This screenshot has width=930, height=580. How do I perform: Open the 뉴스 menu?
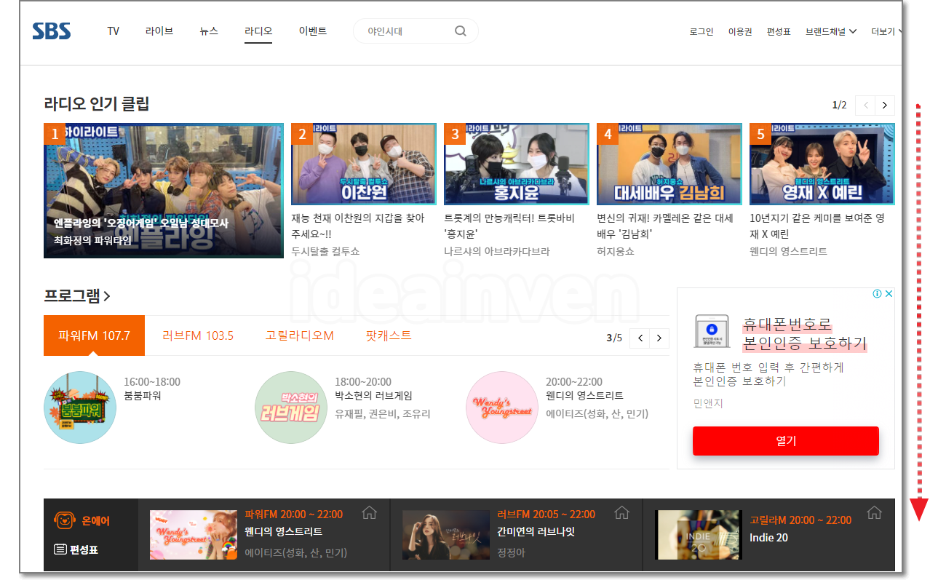click(209, 31)
